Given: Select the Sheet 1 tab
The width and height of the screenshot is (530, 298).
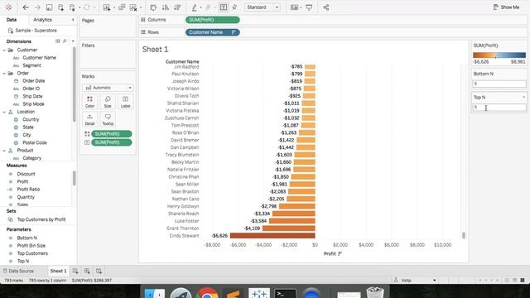Looking at the screenshot, I should click(x=59, y=271).
